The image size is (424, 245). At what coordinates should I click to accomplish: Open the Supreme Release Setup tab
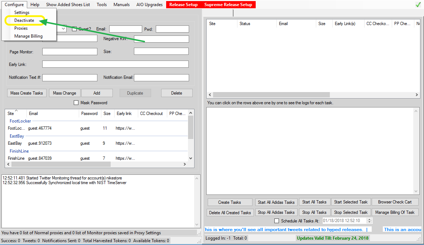click(x=228, y=5)
